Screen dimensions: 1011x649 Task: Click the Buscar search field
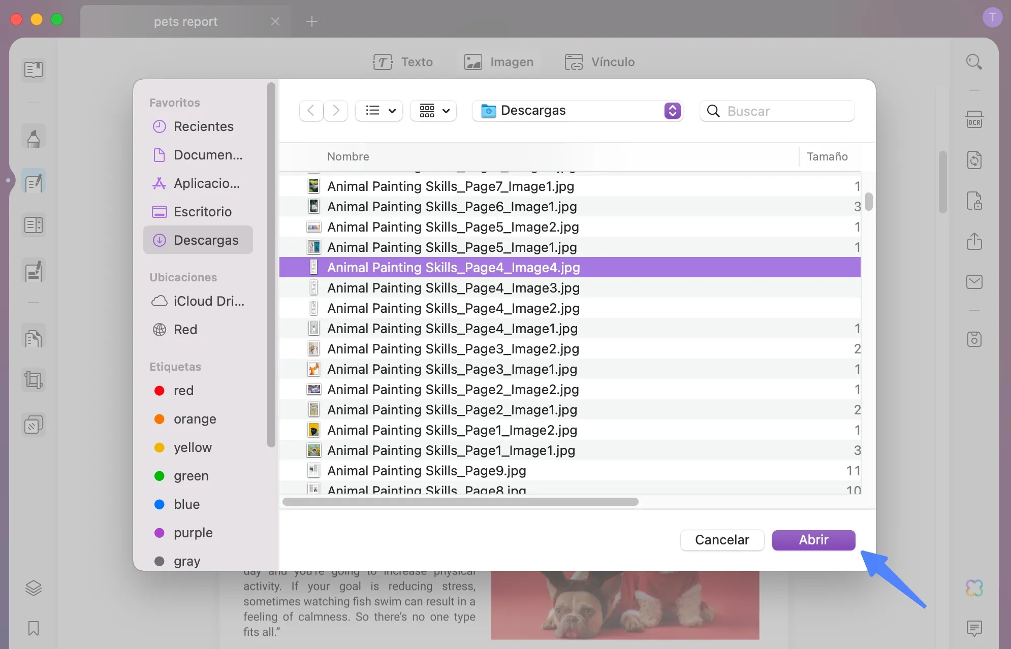[777, 111]
